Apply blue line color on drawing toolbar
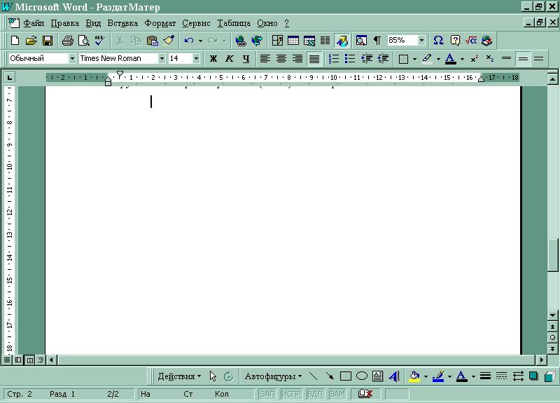Viewport: 560px width, 403px height. (438, 376)
